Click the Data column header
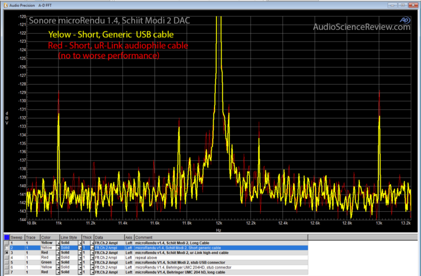Viewport: 421px width, 276px height. tap(99, 238)
